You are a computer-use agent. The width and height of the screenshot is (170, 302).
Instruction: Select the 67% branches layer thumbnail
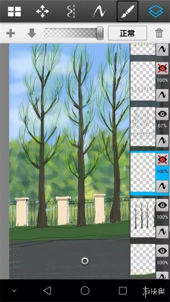point(143,127)
